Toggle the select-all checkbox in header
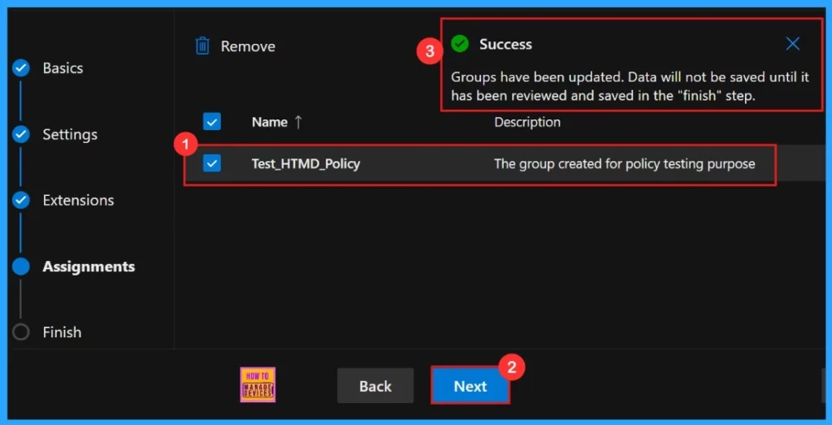This screenshot has width=832, height=425. pyautogui.click(x=212, y=122)
